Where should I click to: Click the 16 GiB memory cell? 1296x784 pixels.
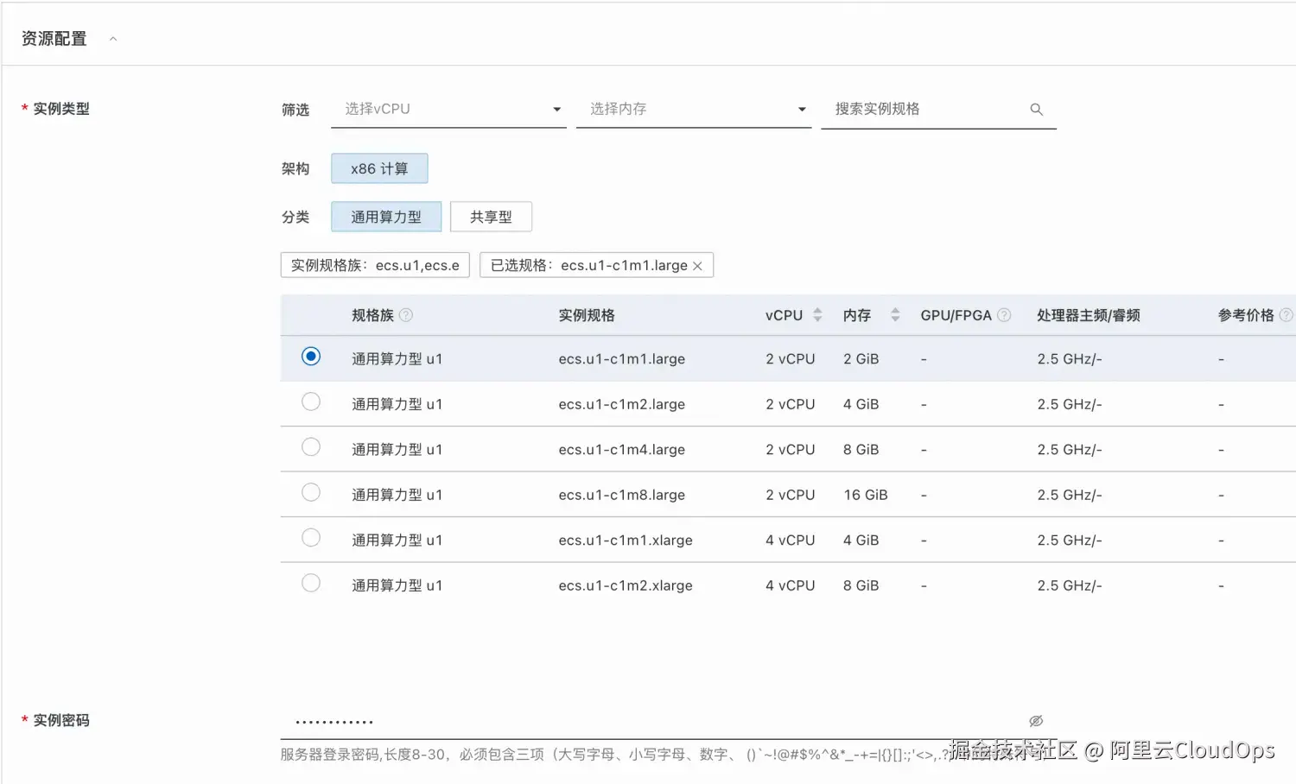coord(866,495)
